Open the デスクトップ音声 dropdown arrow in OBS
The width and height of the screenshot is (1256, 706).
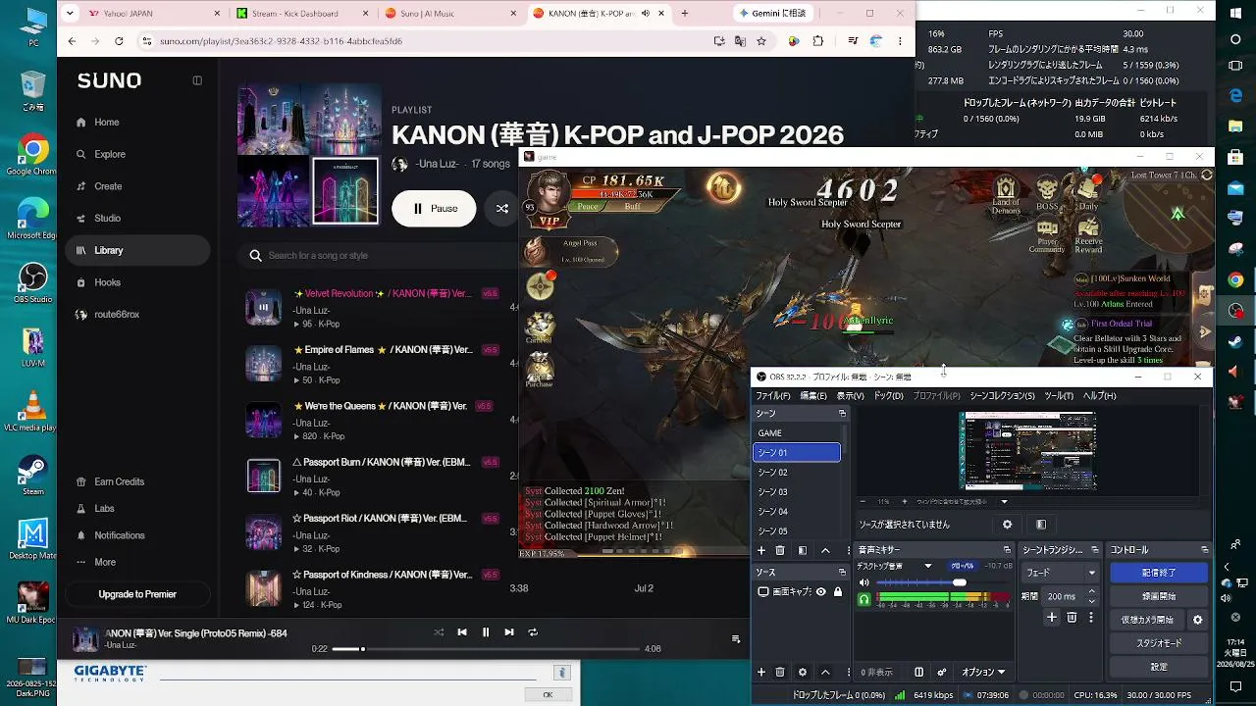click(x=927, y=566)
